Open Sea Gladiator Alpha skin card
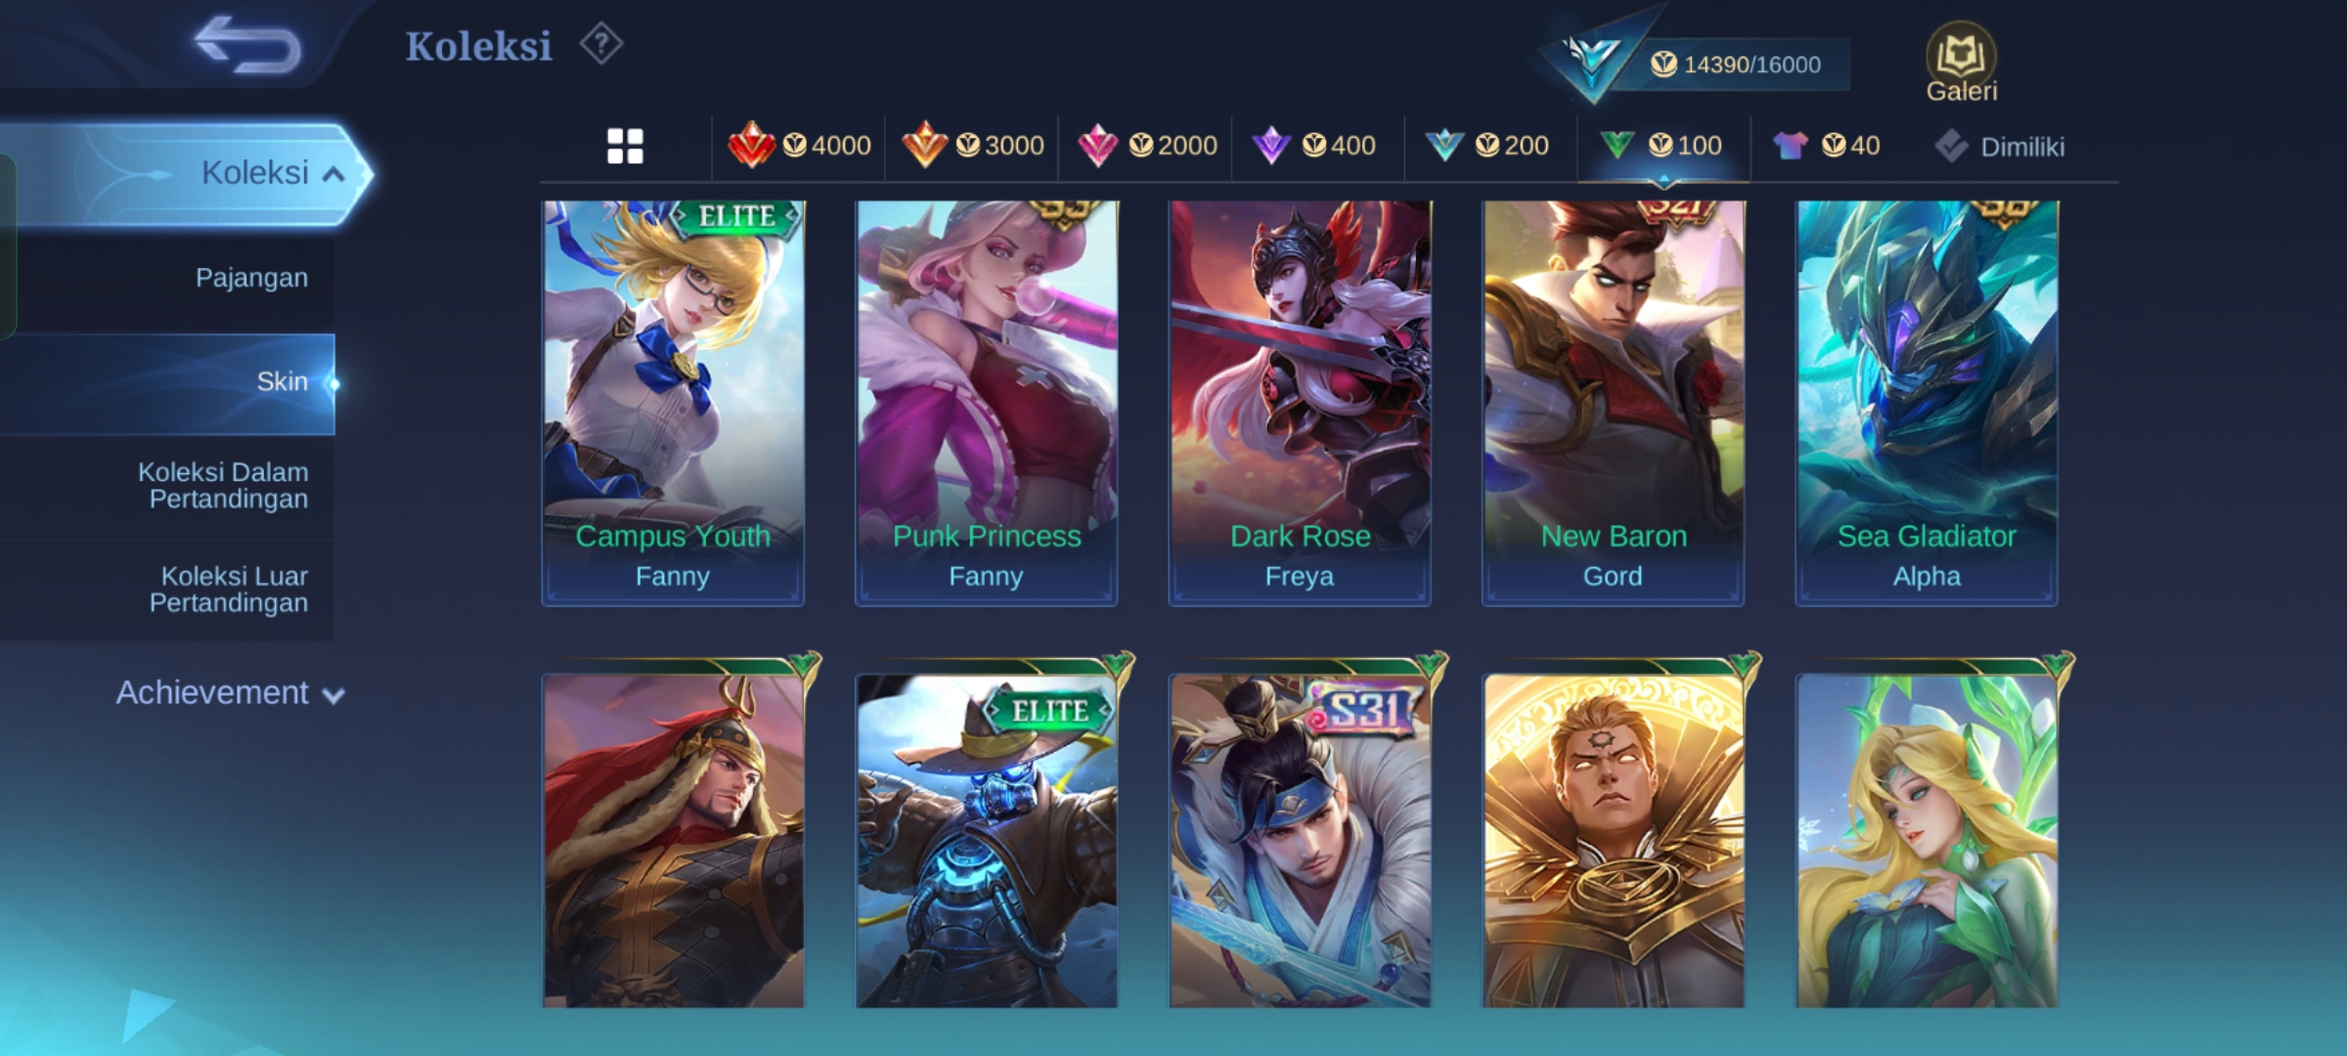The width and height of the screenshot is (2347, 1056). 1926,404
